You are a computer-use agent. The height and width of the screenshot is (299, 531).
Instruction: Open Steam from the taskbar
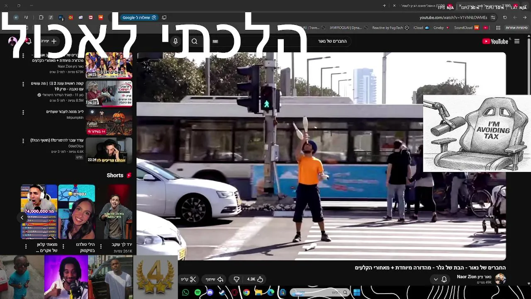click(x=222, y=292)
